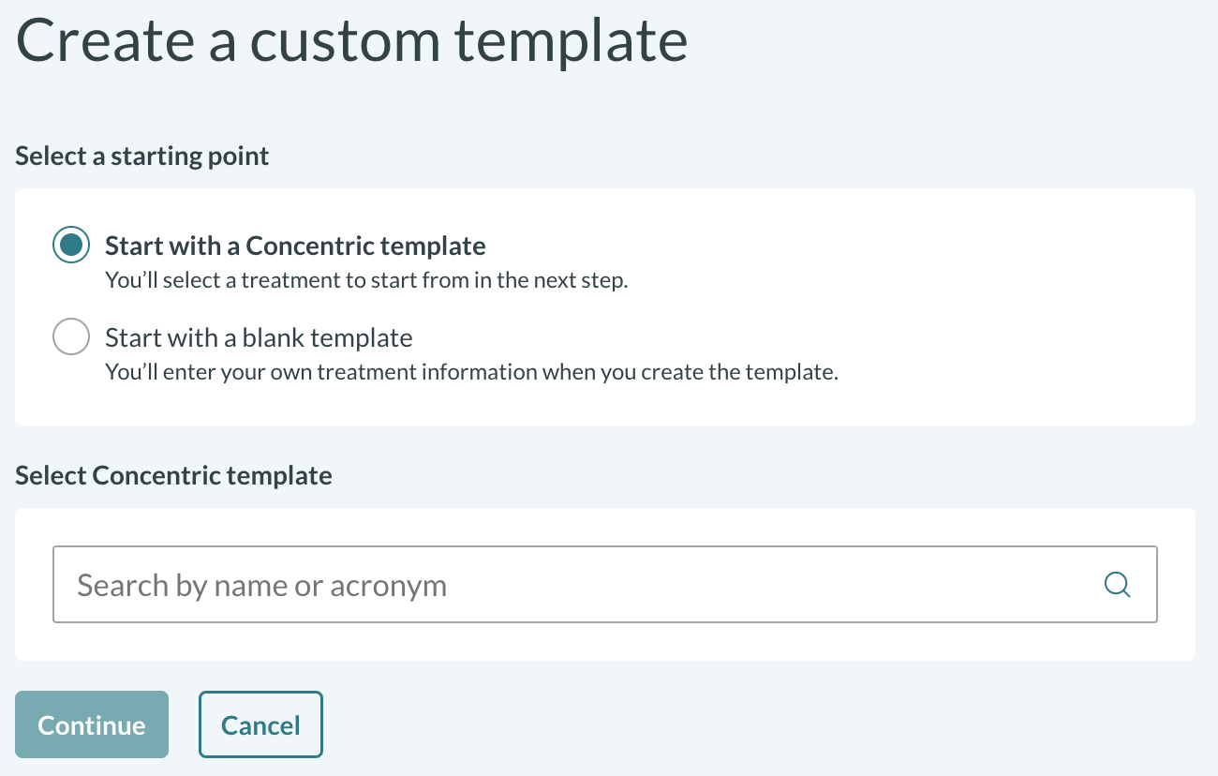Image resolution: width=1218 pixels, height=776 pixels.
Task: Choose "Start with a blank template" option
Action: tap(71, 336)
